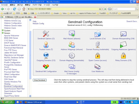The height and width of the screenshot is (104, 139).
Task: Click the Windows スタート button
Action: tap(7, 102)
